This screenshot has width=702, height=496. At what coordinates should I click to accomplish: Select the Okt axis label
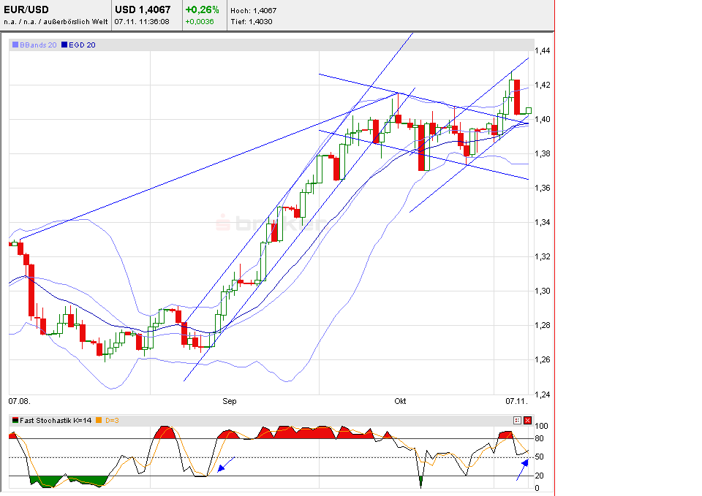point(400,401)
